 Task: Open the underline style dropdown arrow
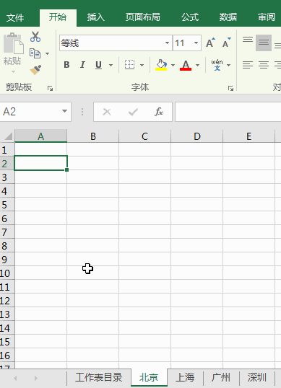111,66
